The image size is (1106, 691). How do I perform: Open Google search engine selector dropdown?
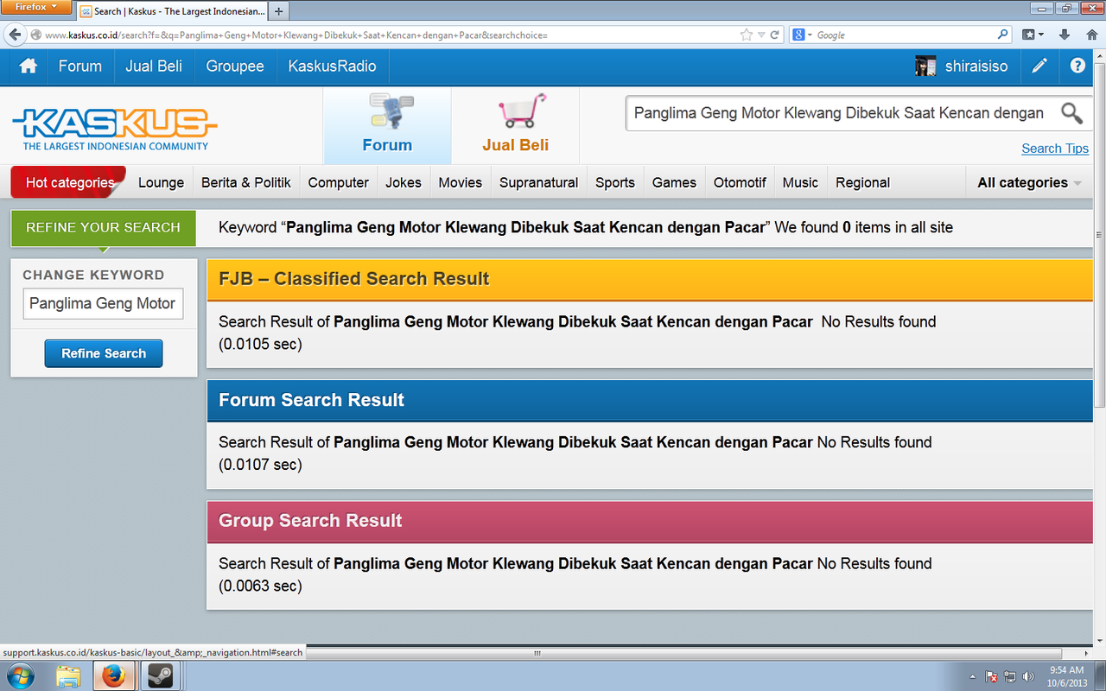[802, 35]
